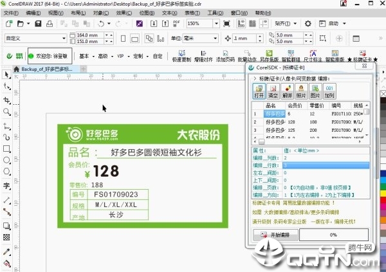Open the 文本(X) menu
Image resolution: width=386 pixels, height=272 pixels.
click(x=170, y=13)
